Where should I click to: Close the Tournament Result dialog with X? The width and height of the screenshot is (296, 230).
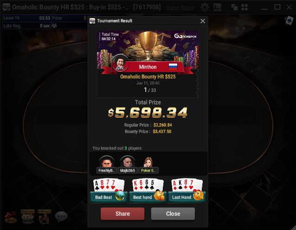pos(203,21)
